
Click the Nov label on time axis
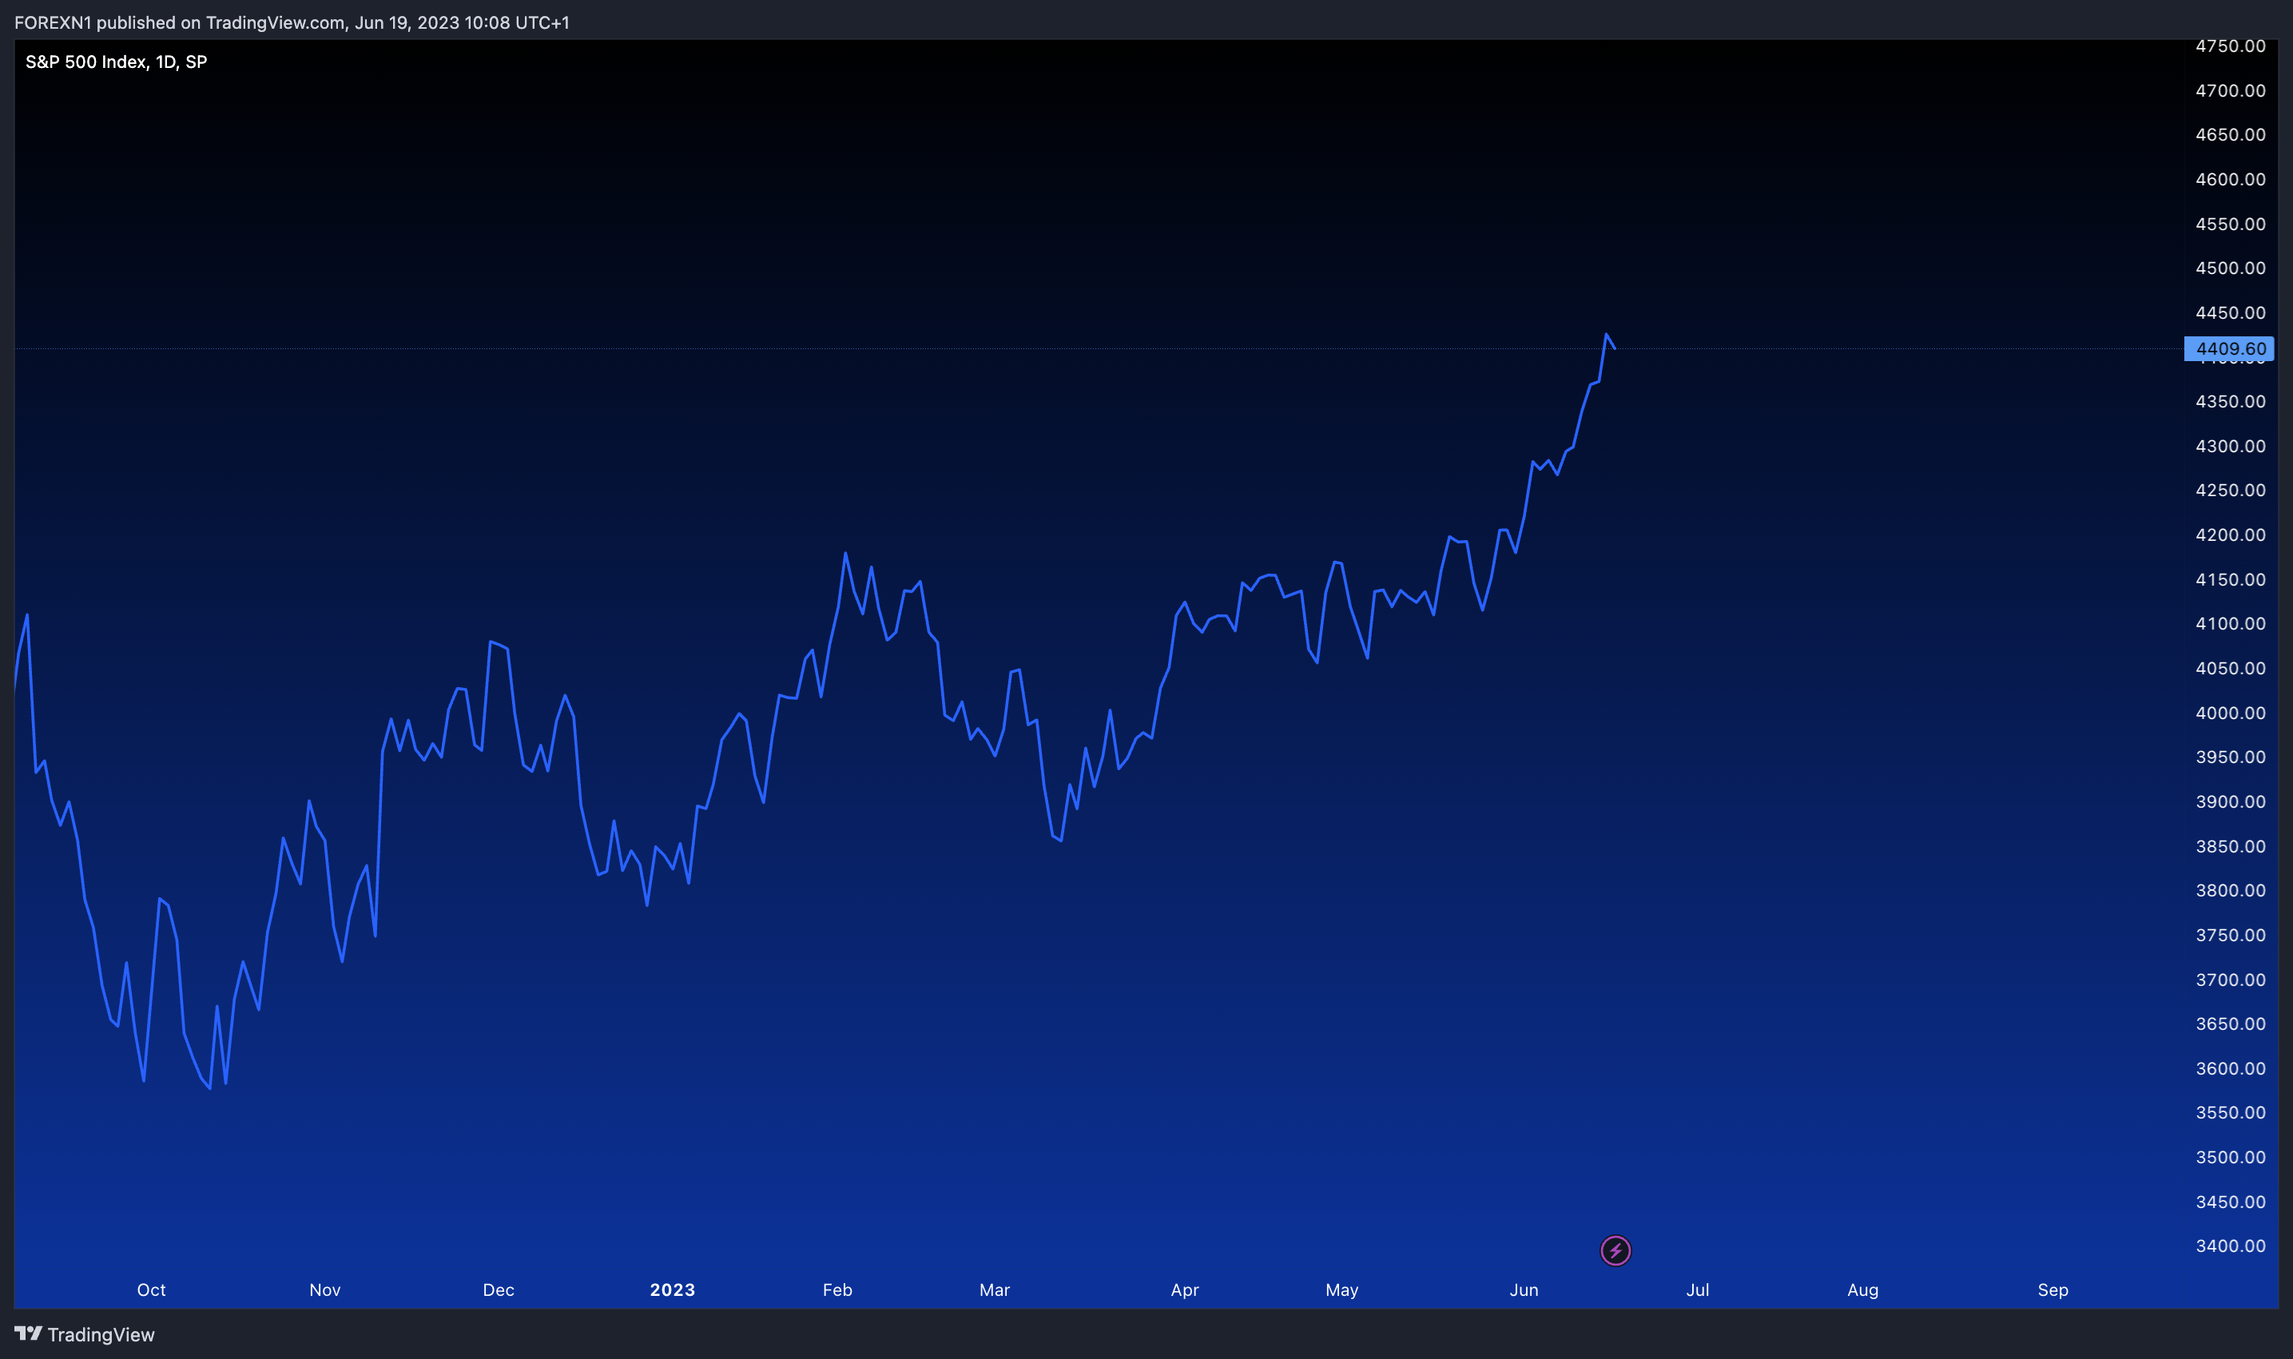(325, 1290)
